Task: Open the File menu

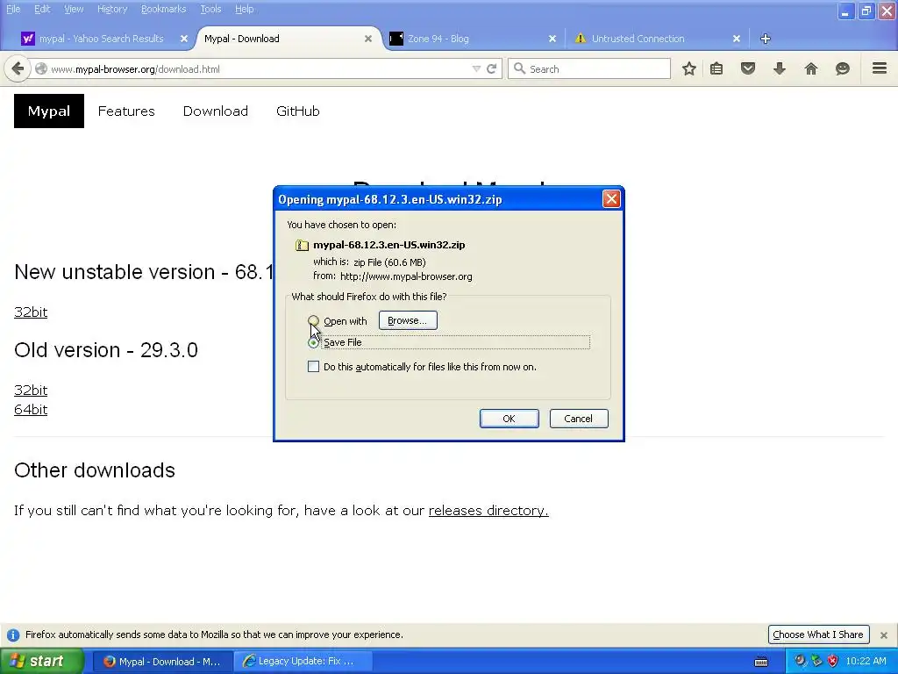Action: coord(12,9)
